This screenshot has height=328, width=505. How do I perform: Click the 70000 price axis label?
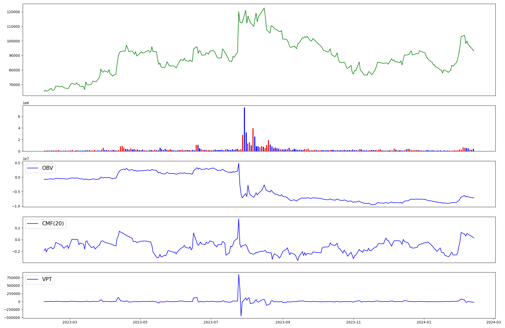pos(14,85)
